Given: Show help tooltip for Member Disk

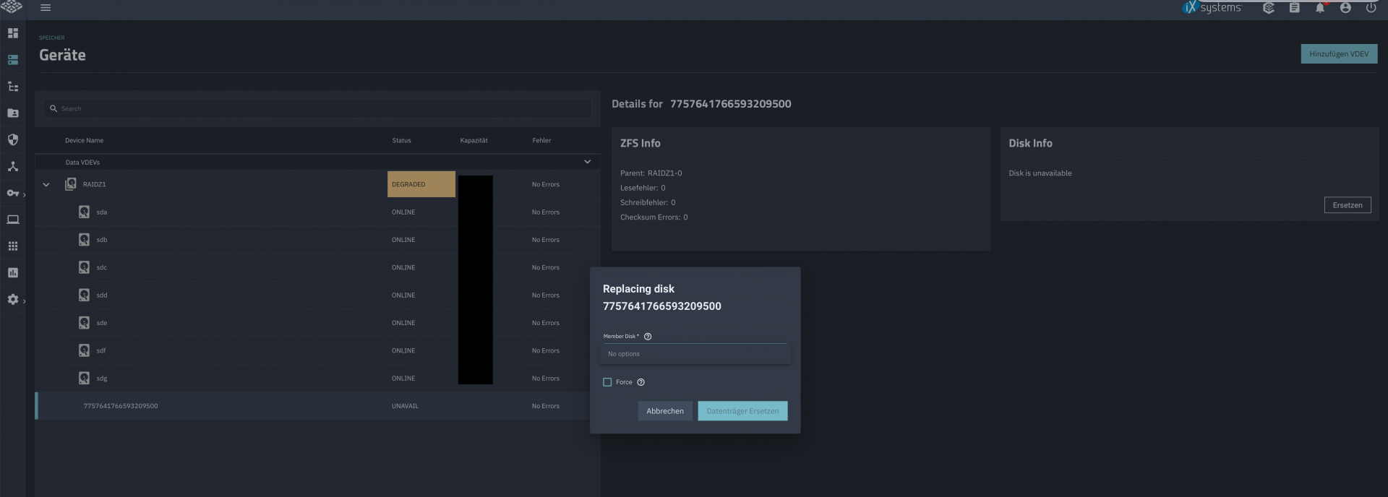Looking at the screenshot, I should pos(648,337).
